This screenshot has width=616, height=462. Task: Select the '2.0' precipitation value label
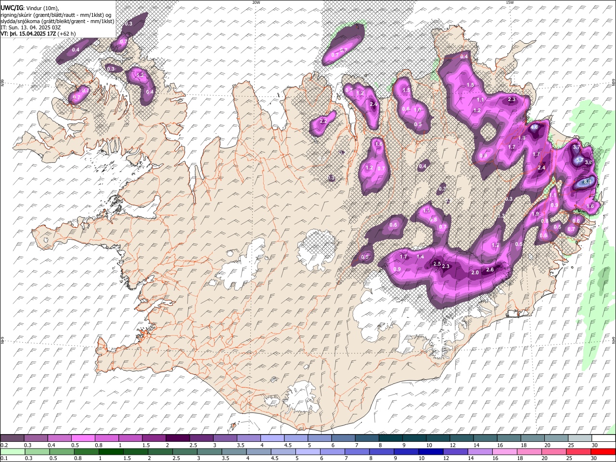click(x=475, y=273)
